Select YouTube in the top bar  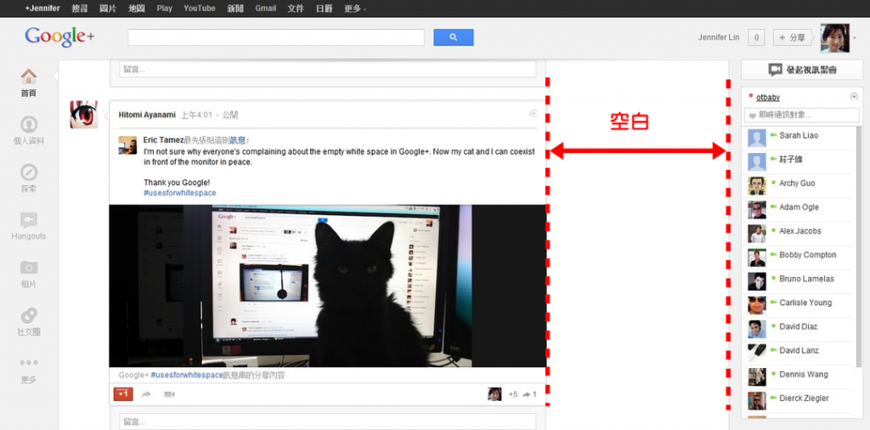click(199, 8)
